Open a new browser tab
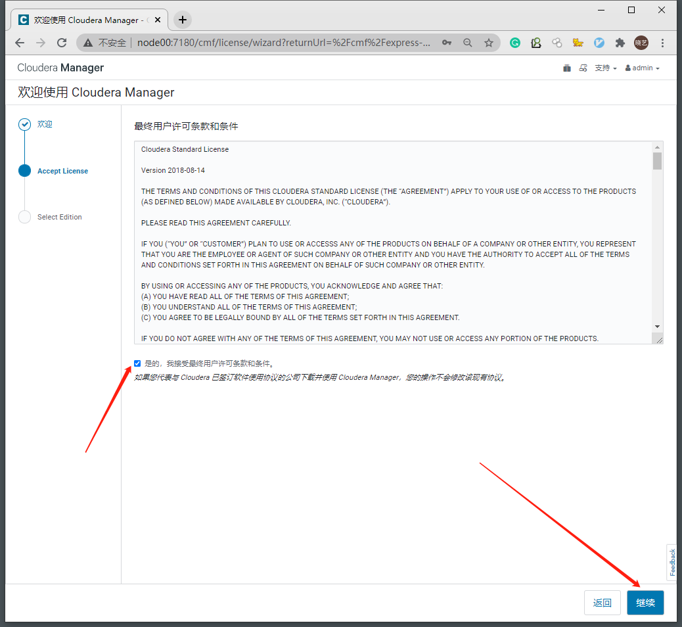This screenshot has height=627, width=682. tap(183, 20)
